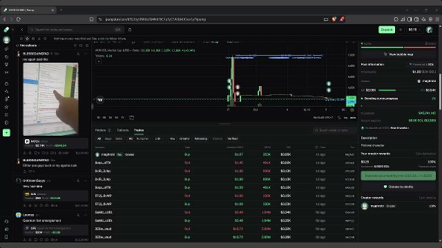Click the buys versus sells ratio bar
Viewport: 442px width, 248px height.
pos(398,48)
